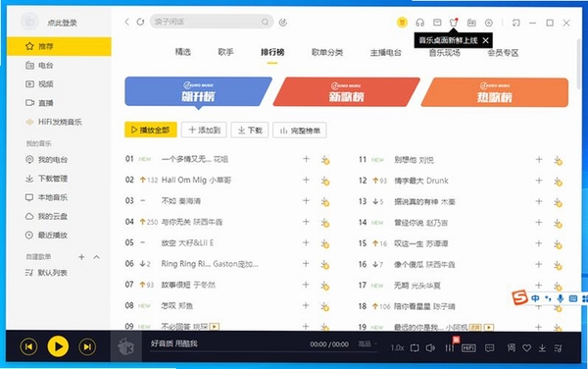
Task: Switch to mini mode icon
Action: [516, 23]
